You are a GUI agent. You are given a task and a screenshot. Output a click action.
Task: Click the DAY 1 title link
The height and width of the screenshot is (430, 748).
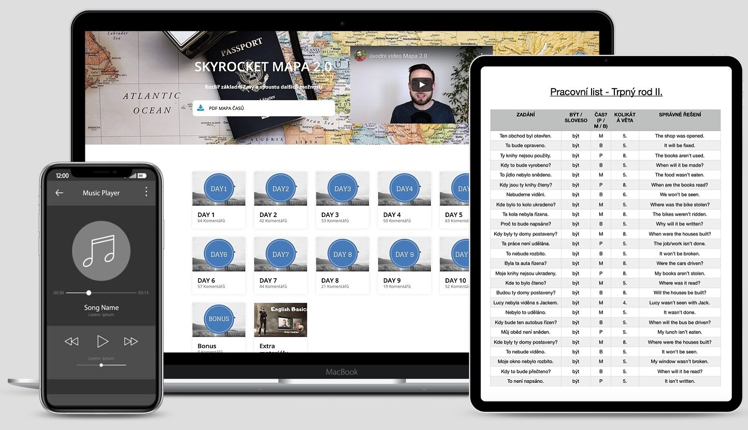coord(206,214)
